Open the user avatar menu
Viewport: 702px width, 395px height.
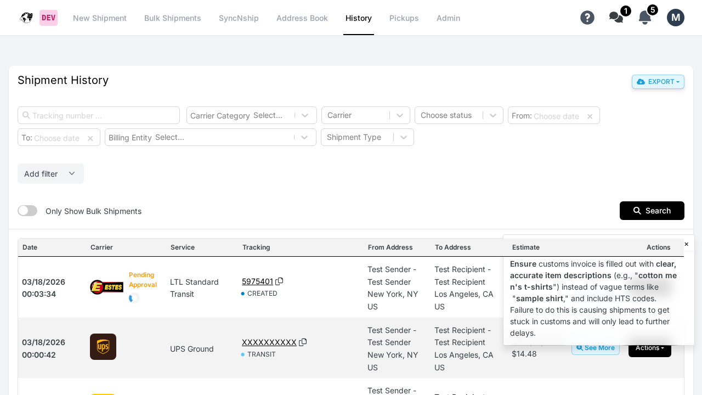click(x=675, y=17)
